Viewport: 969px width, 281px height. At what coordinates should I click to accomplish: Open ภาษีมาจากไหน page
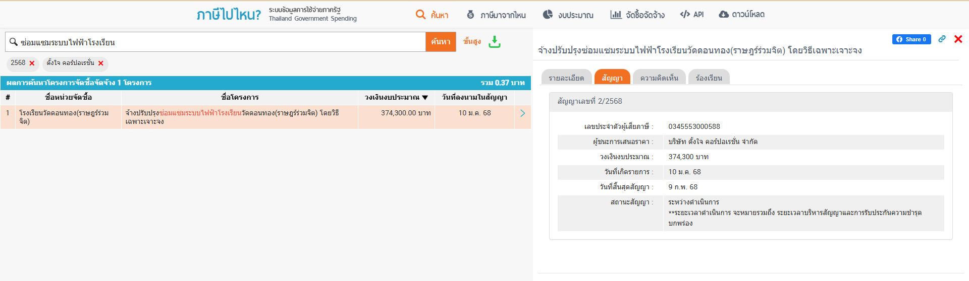pos(496,15)
